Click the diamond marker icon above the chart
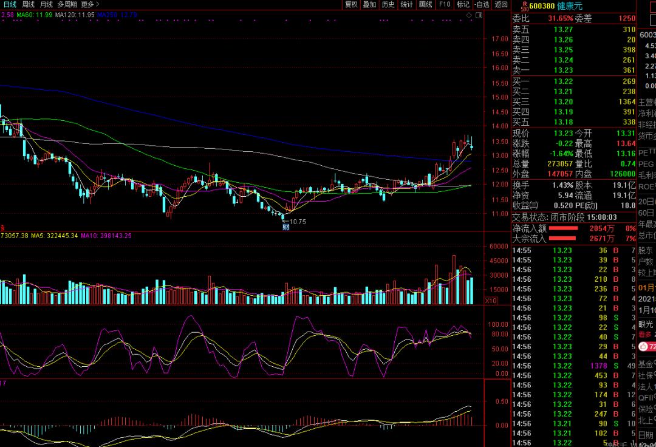This screenshot has width=656, height=447. click(x=468, y=15)
